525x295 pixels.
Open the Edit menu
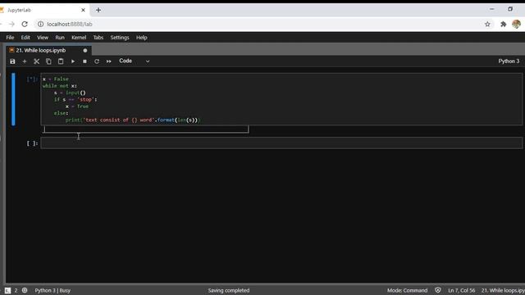pos(25,38)
